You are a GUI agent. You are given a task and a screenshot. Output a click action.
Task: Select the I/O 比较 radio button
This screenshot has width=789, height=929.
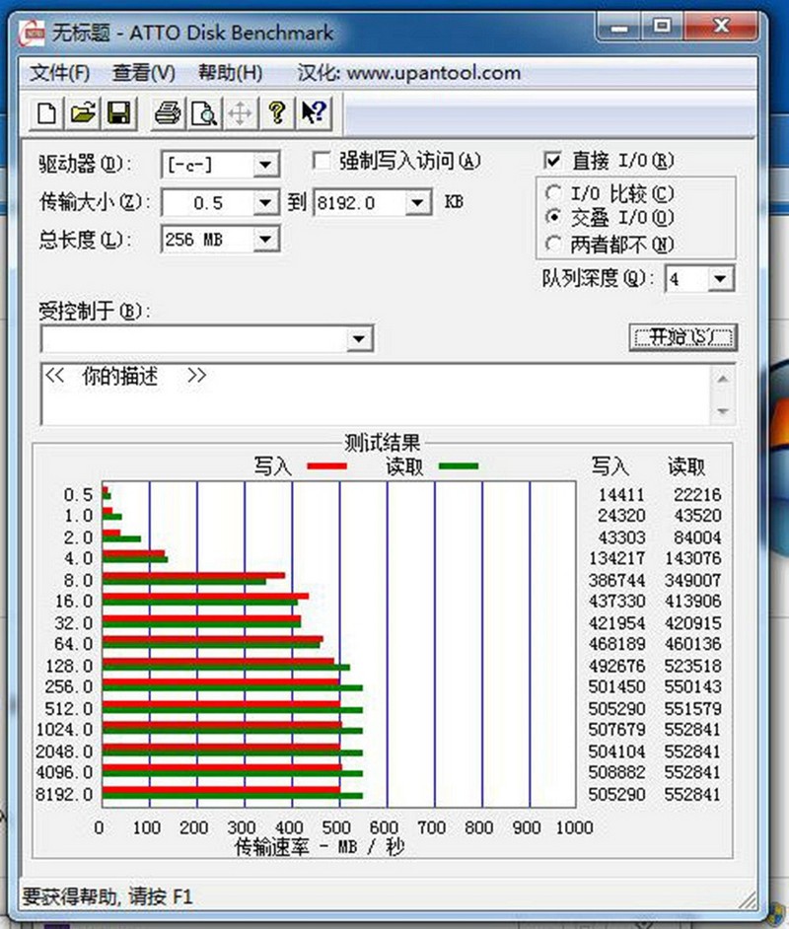click(553, 194)
